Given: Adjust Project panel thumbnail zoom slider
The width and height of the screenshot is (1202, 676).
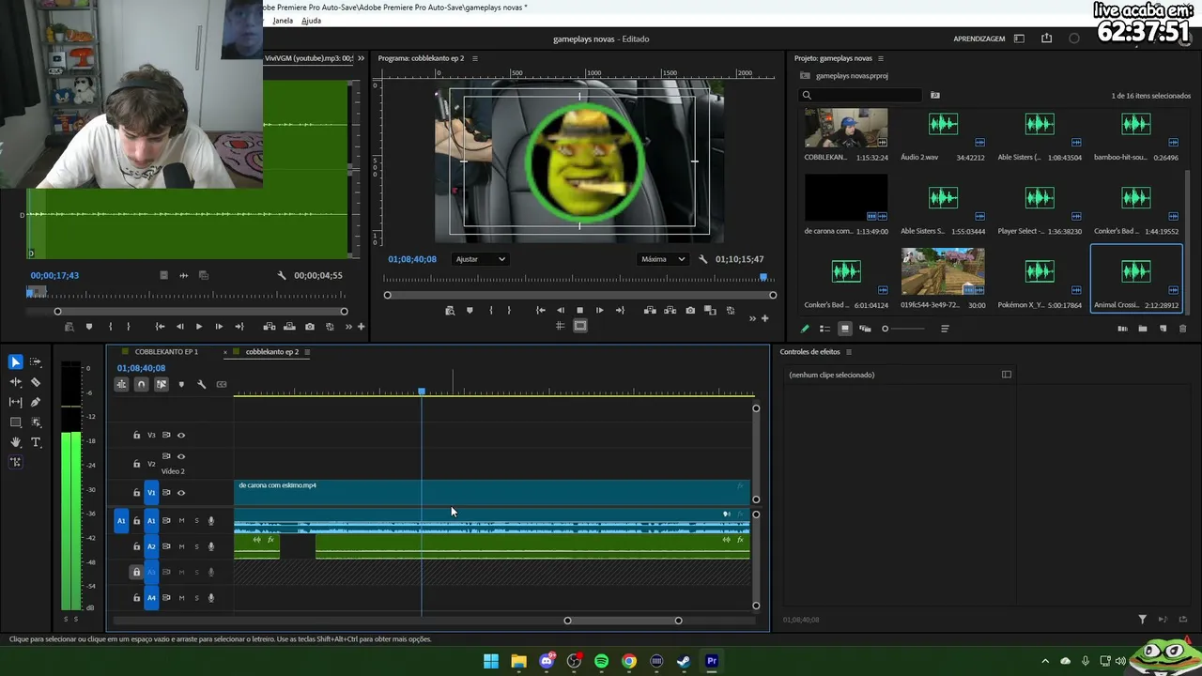Looking at the screenshot, I should [x=885, y=329].
